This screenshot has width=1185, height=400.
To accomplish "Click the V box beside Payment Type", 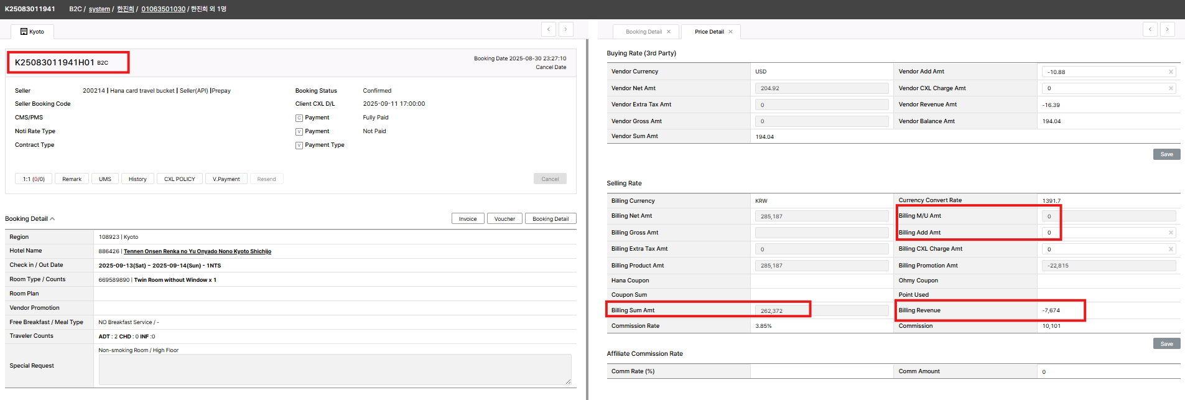I will (299, 146).
